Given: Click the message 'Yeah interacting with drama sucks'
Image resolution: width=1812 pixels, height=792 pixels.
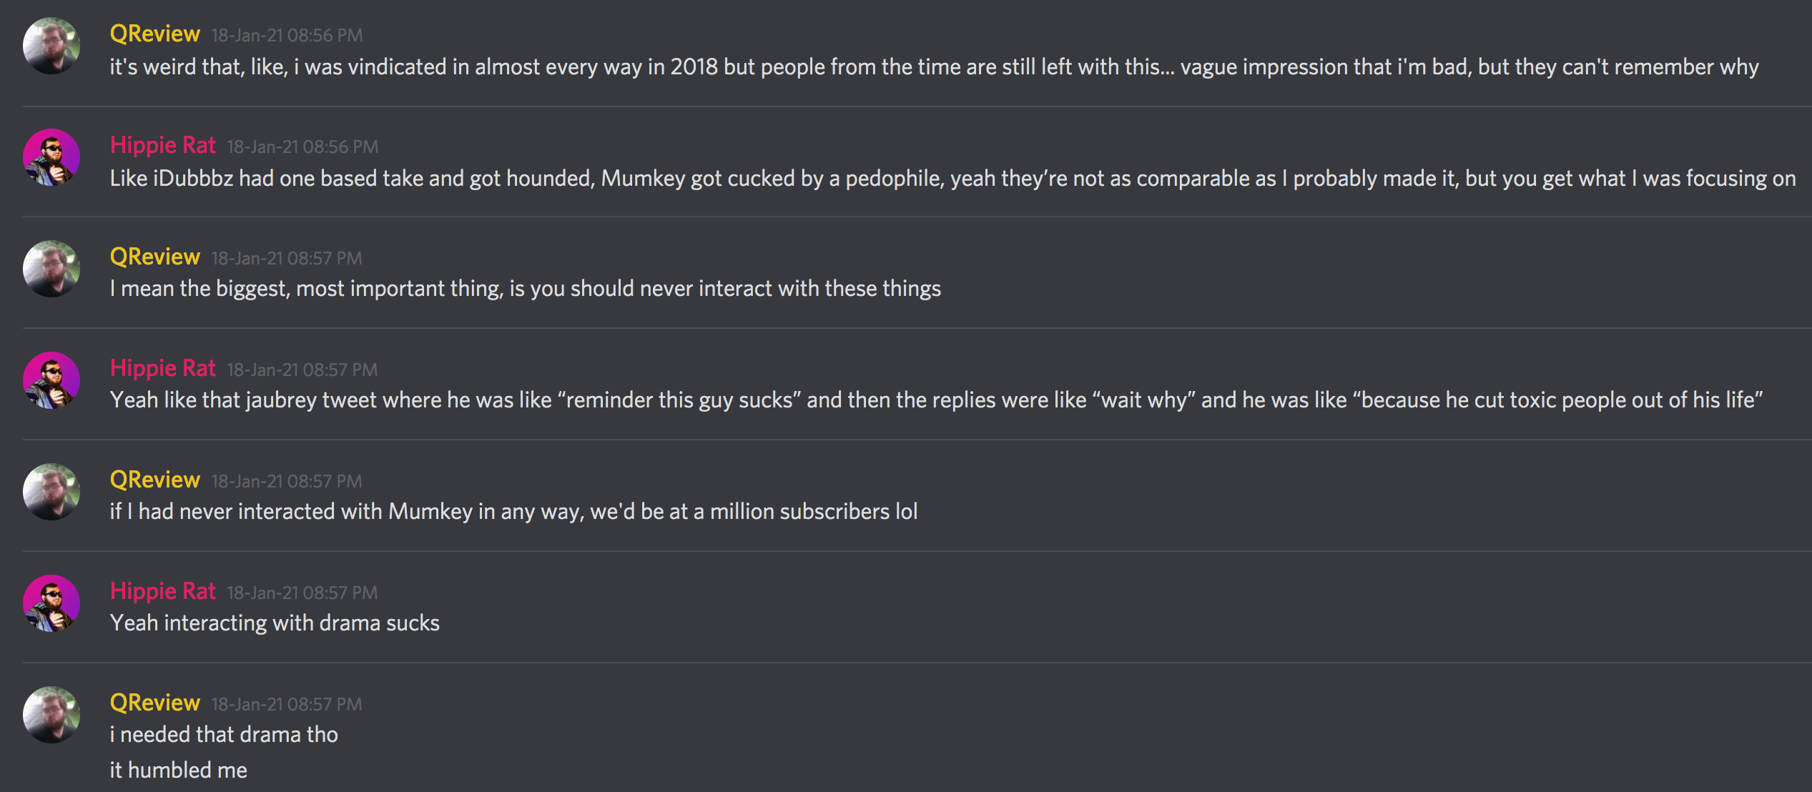Looking at the screenshot, I should pos(275,623).
